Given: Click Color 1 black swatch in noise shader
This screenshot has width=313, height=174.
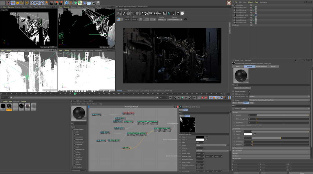Looking at the screenshot, I should click(x=200, y=137).
